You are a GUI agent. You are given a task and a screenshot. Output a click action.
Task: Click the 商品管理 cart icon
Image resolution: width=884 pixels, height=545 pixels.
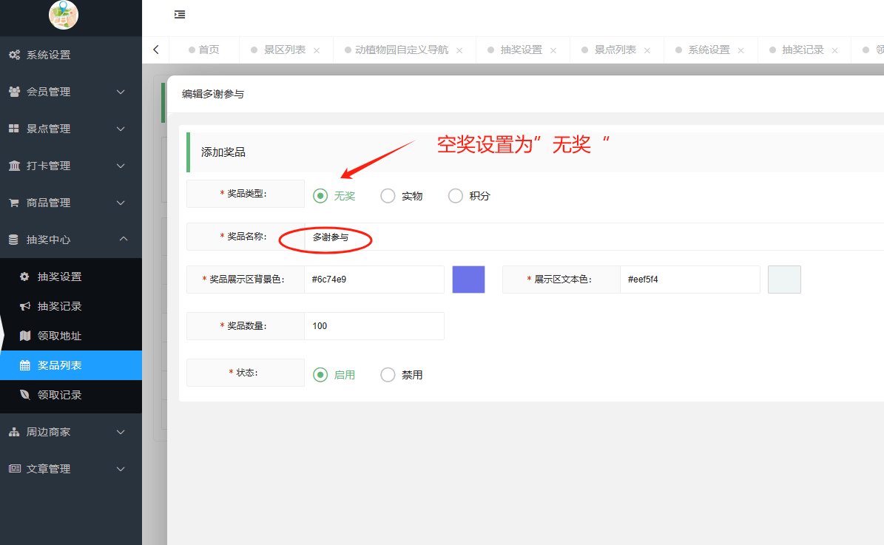coord(14,203)
